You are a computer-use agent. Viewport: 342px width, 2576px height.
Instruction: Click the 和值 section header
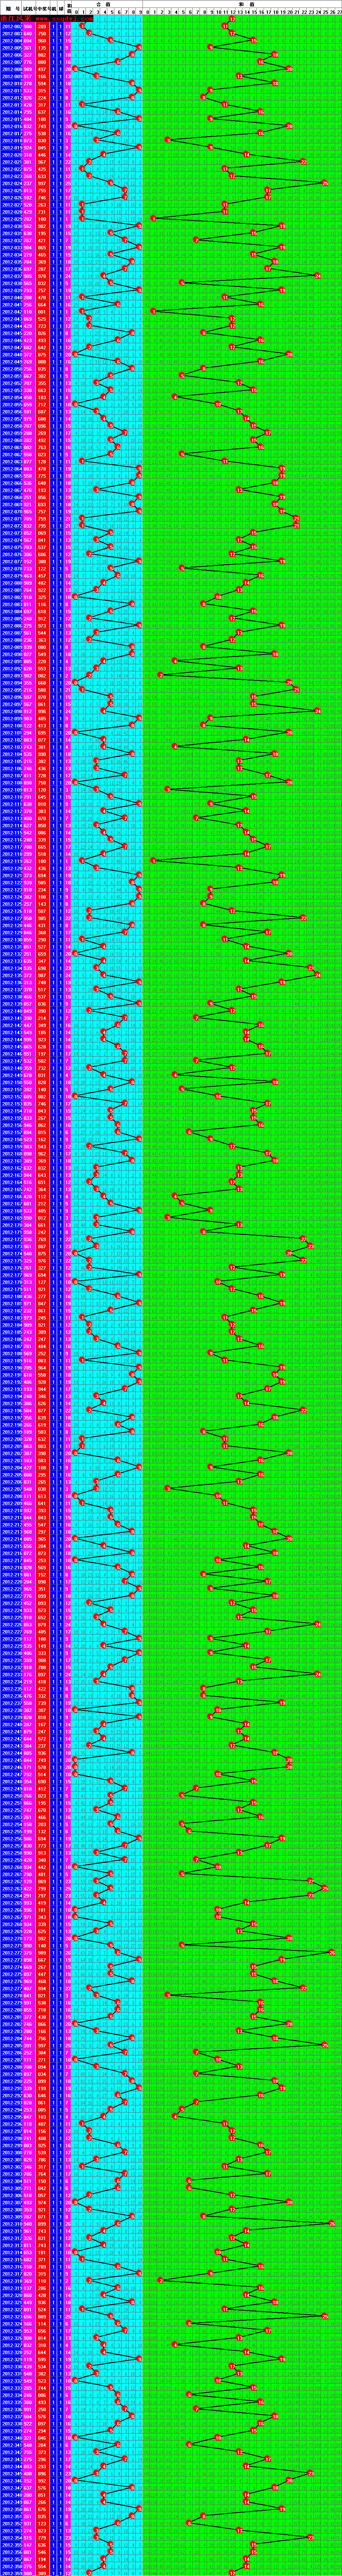point(242,4)
